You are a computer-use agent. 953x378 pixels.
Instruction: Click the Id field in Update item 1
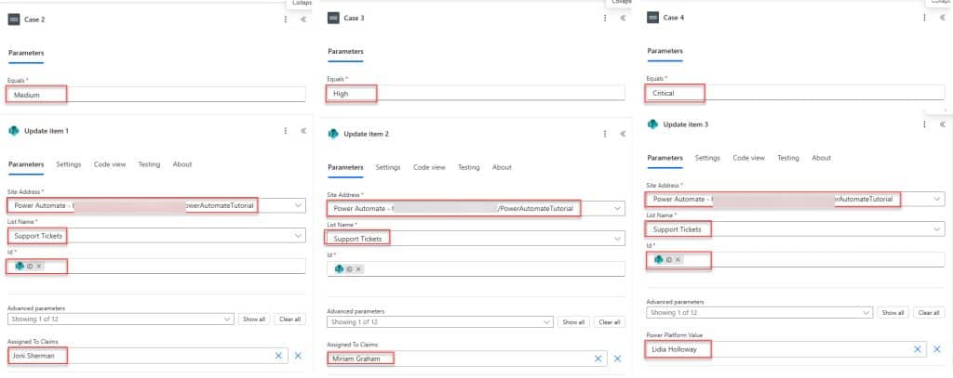(x=156, y=266)
